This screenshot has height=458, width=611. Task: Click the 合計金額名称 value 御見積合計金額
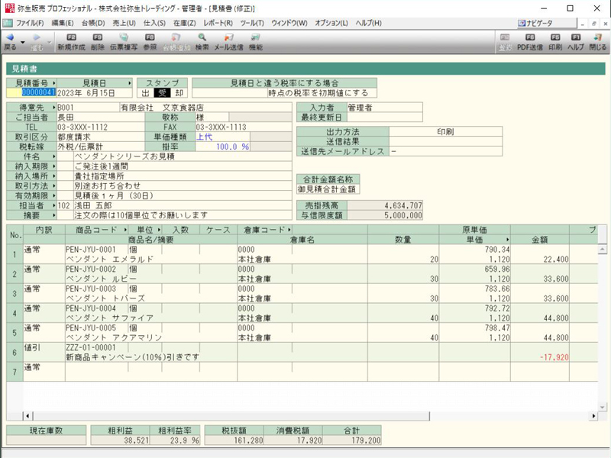click(x=327, y=189)
